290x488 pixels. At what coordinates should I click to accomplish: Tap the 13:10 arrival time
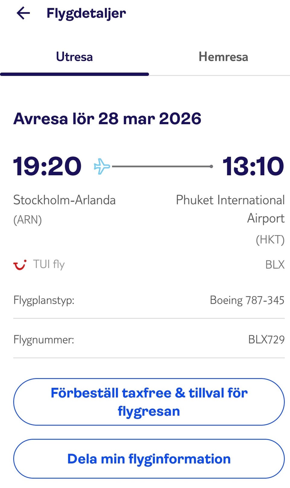click(253, 166)
